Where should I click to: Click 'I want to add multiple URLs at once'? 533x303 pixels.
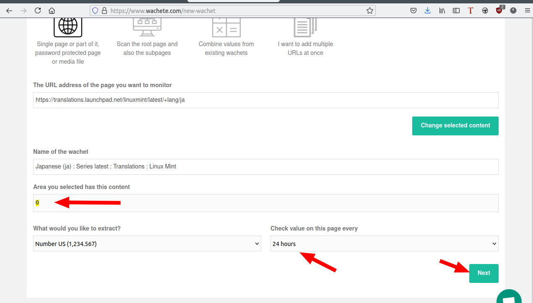(x=305, y=49)
